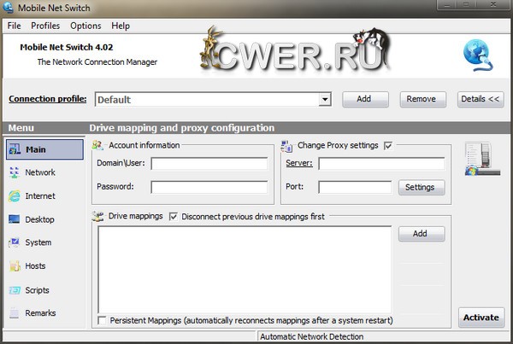Click Add button beside drive mappings list
Image resolution: width=513 pixels, height=344 pixels.
point(421,234)
